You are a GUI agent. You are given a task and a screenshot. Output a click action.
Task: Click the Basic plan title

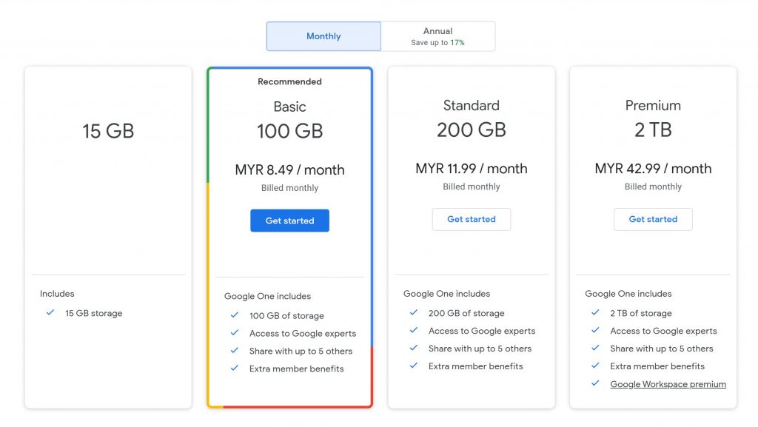(289, 107)
